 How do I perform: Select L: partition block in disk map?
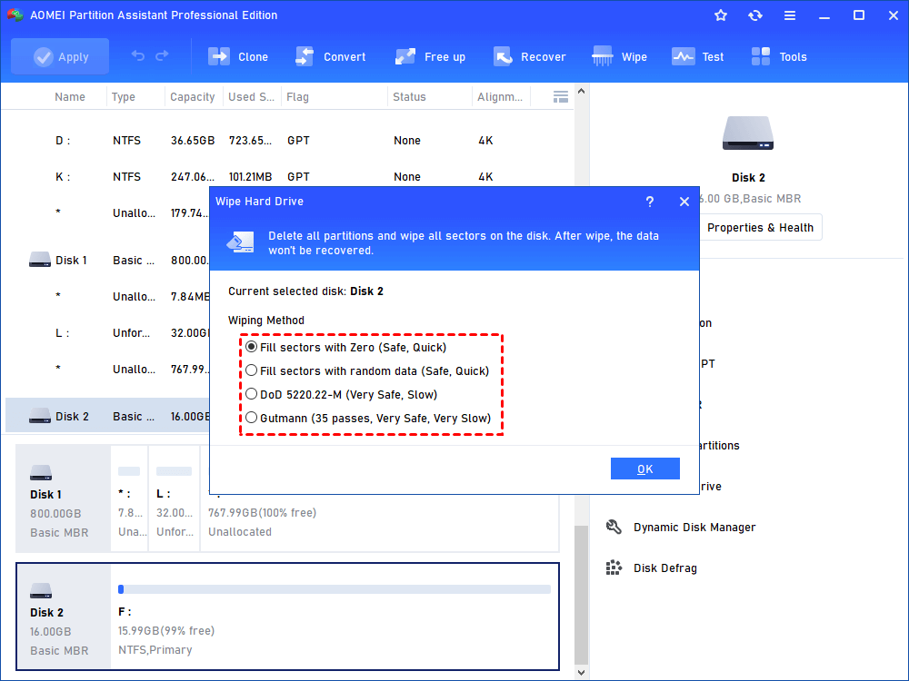coord(174,499)
